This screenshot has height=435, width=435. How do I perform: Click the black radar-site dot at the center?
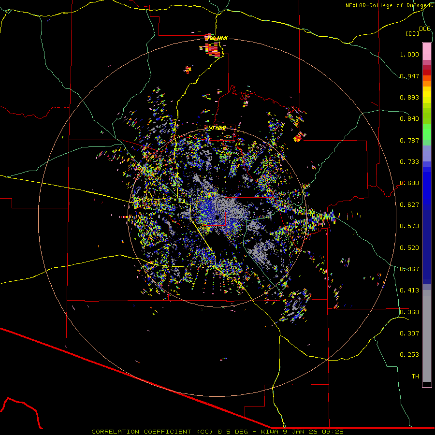point(217,218)
